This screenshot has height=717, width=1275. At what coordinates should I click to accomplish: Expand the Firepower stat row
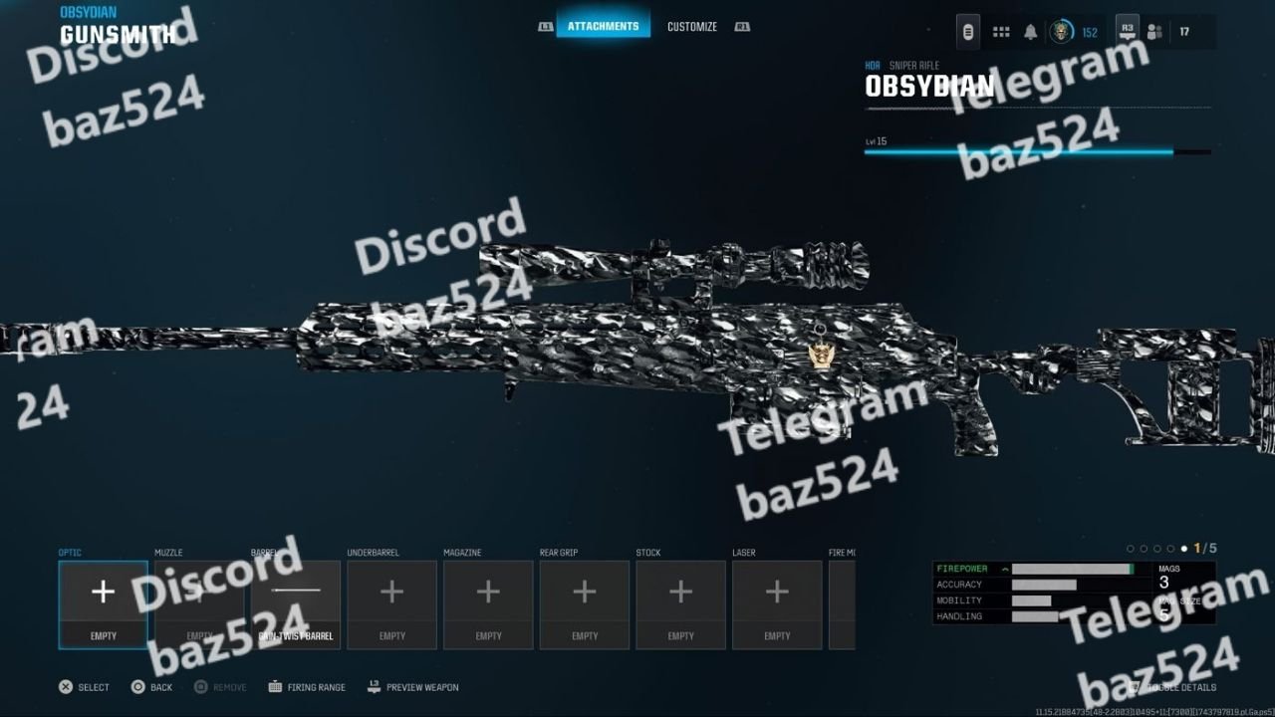[1042, 569]
